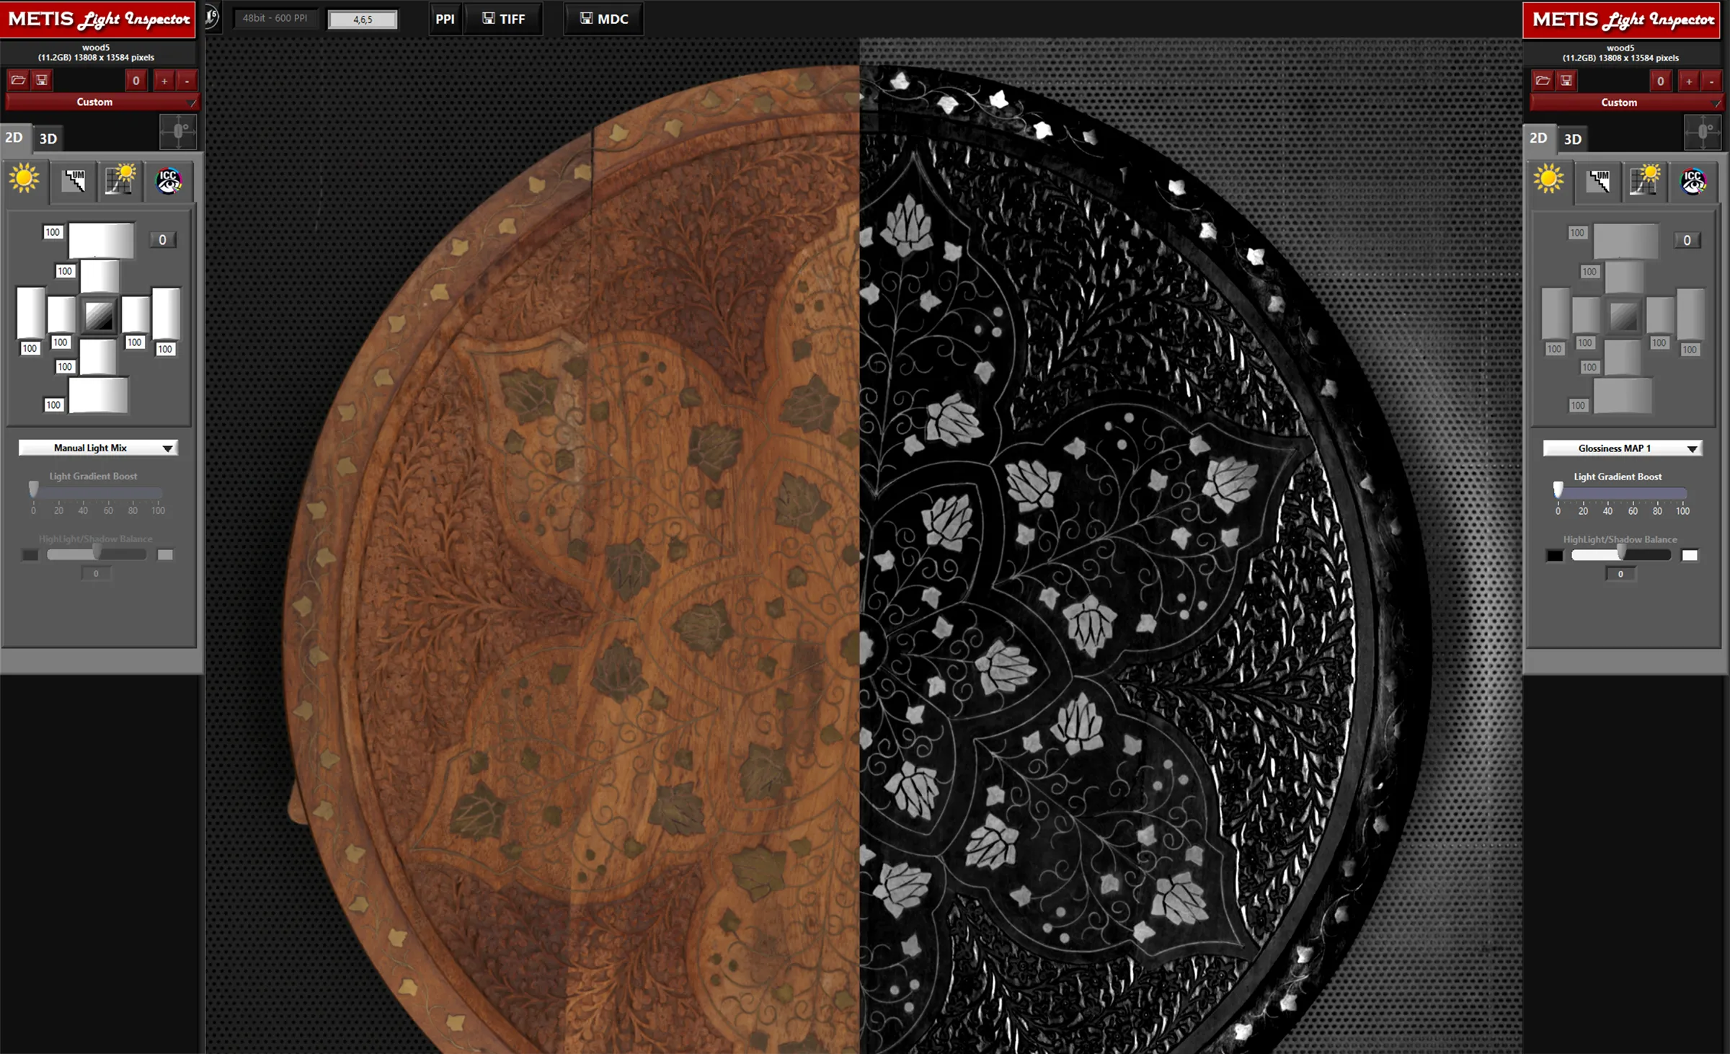Toggle the far-right outer light tile in left panel
The height and width of the screenshot is (1054, 1730).
pyautogui.click(x=166, y=313)
